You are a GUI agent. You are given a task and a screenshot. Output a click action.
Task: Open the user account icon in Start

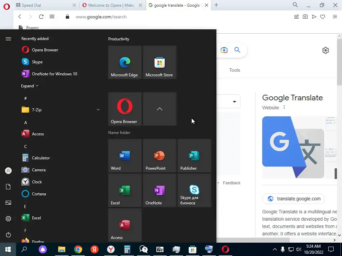click(x=8, y=171)
